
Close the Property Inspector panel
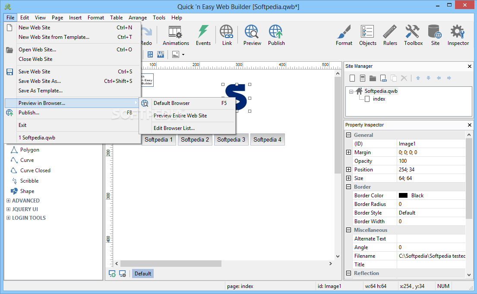tap(469, 125)
